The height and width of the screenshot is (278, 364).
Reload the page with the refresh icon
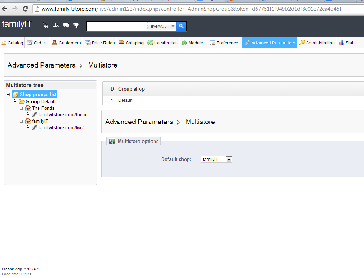[25, 9]
